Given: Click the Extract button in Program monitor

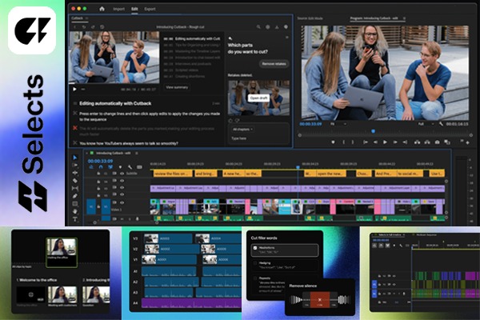Looking at the screenshot, I should pos(427,142).
